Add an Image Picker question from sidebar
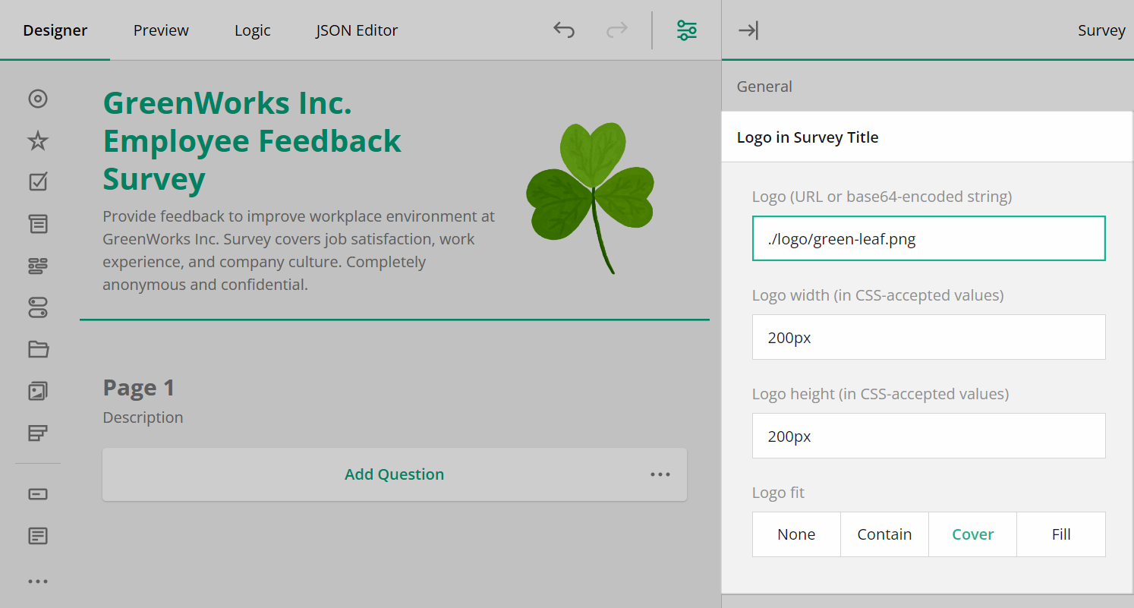 (x=38, y=390)
